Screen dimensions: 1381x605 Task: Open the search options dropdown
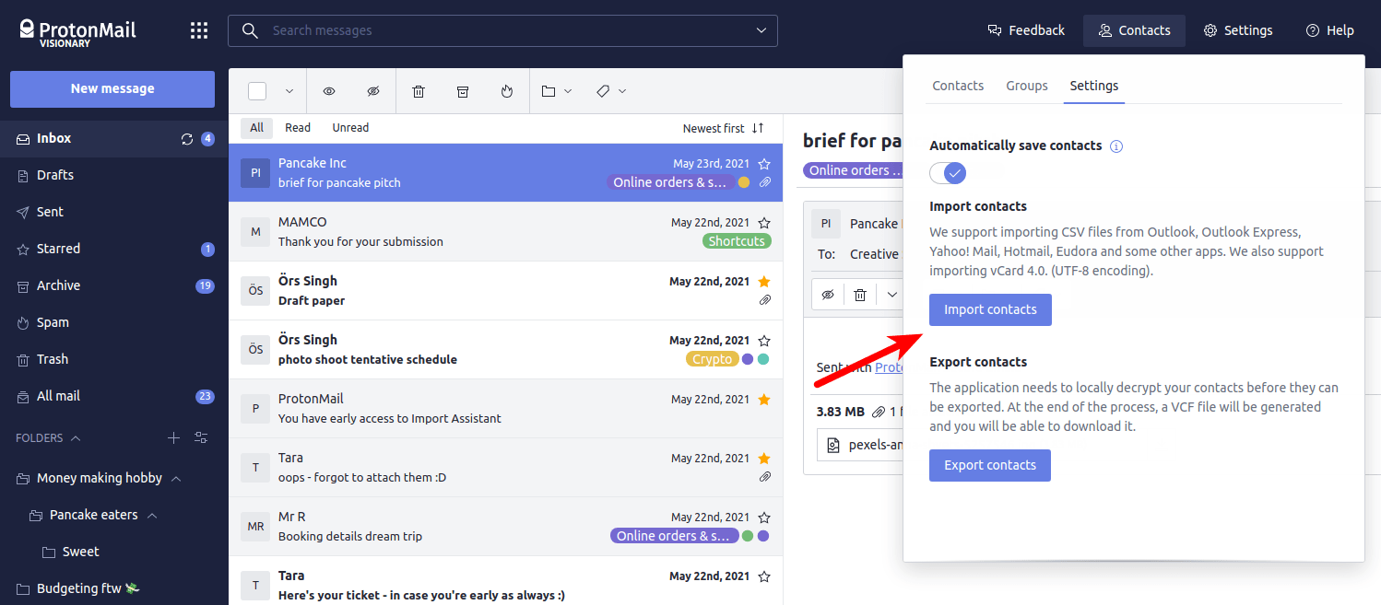[x=761, y=30]
